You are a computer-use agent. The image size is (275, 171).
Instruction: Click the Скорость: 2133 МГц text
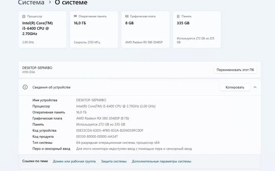click(87, 42)
